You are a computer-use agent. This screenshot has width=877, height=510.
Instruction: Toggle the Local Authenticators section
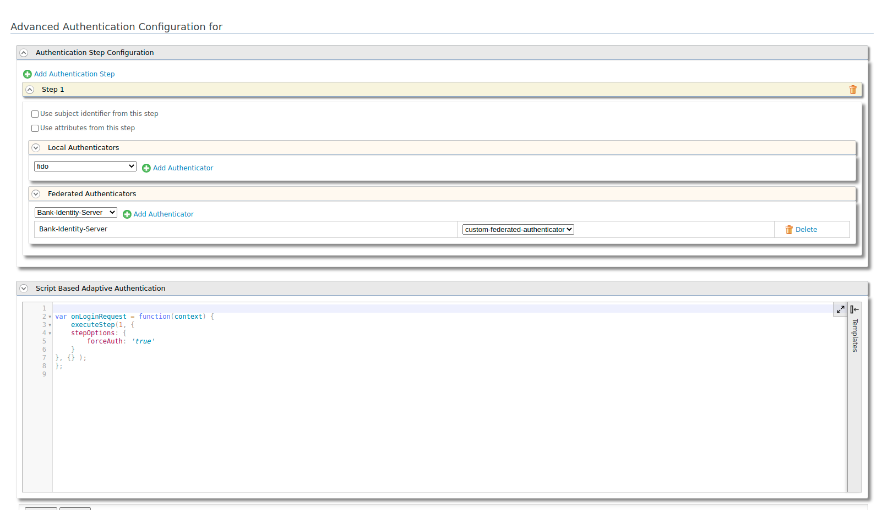tap(36, 148)
